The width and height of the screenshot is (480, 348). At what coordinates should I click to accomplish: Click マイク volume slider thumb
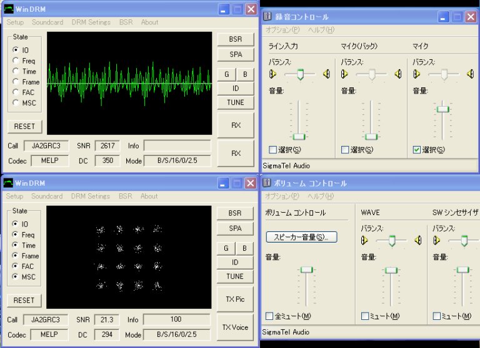click(442, 109)
